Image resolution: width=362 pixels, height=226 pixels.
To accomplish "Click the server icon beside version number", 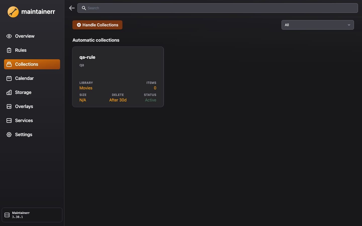I will coord(7,215).
